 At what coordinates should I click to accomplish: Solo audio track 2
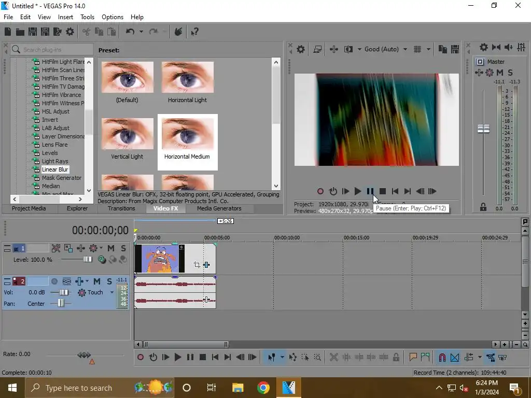[109, 281]
